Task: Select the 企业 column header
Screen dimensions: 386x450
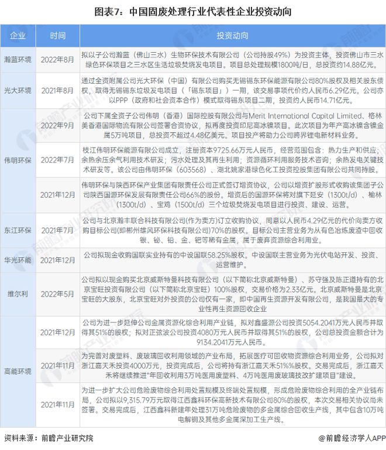Action: (18, 36)
